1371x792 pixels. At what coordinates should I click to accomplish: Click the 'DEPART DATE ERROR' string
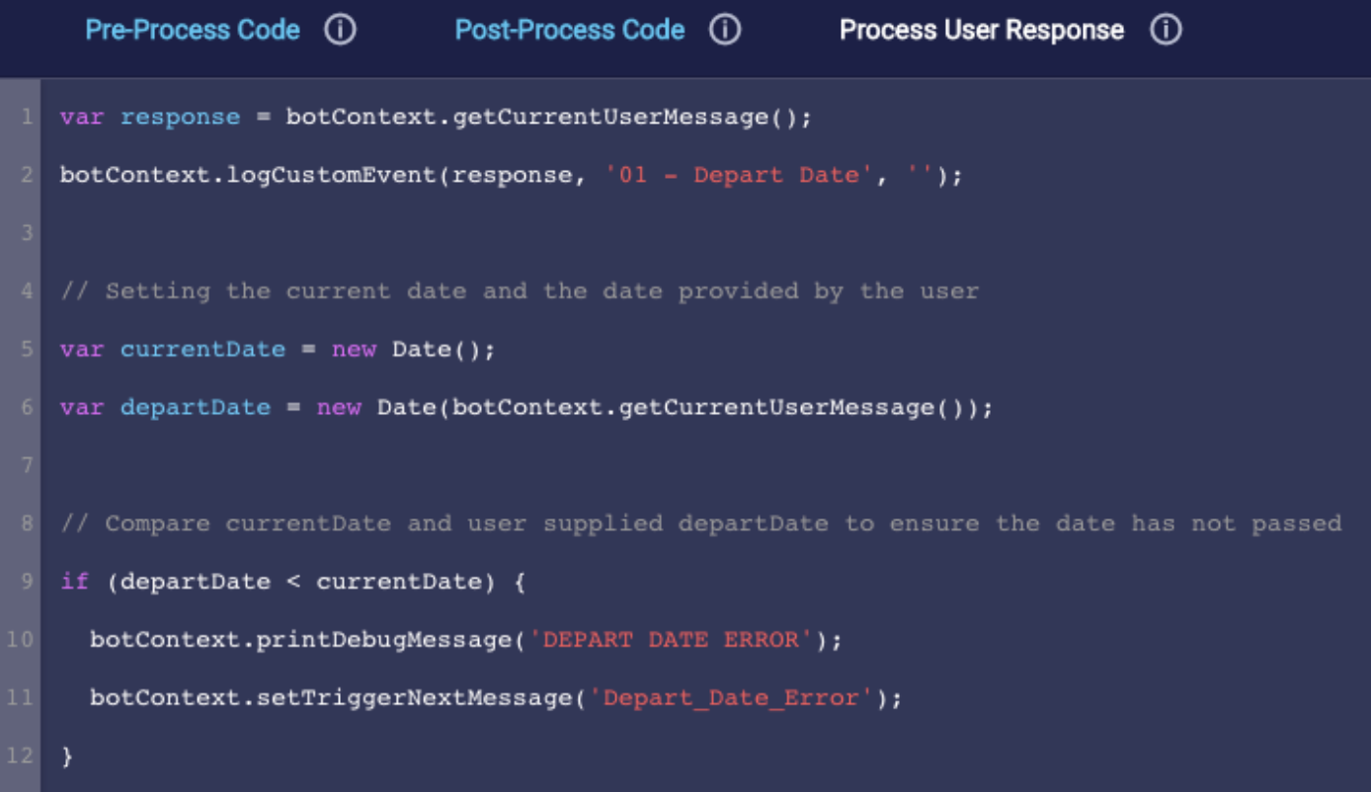(x=671, y=640)
